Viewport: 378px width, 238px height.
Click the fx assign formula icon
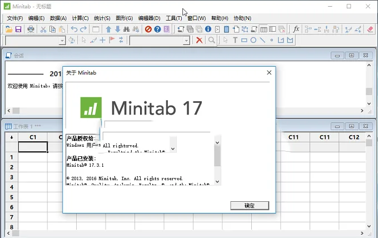[296, 29]
